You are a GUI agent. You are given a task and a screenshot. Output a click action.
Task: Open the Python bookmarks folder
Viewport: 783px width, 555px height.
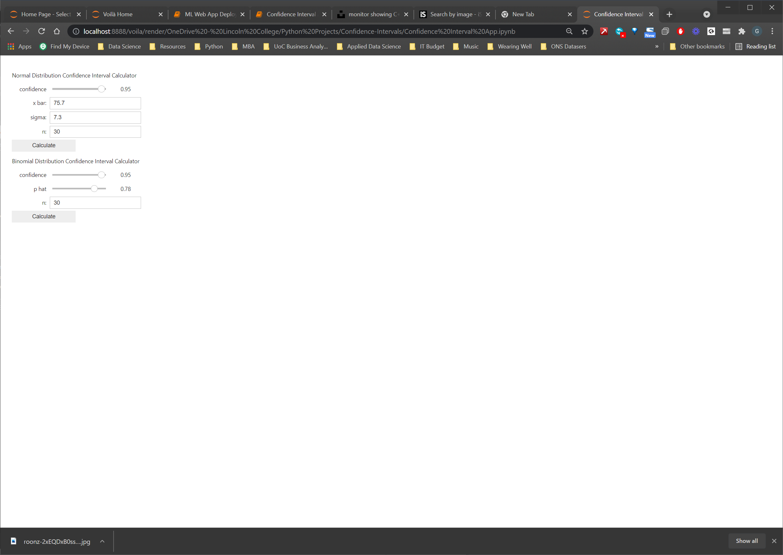coord(209,47)
